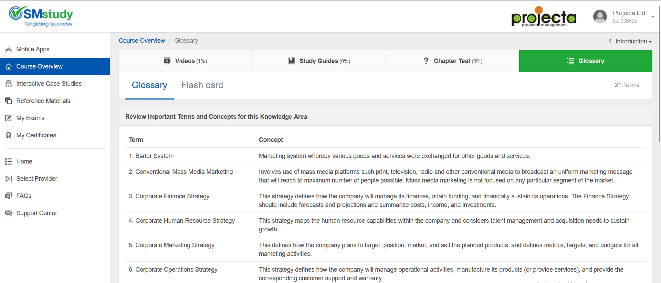Image resolution: width=661 pixels, height=283 pixels.
Task: Select the Chapter Test tab
Action: coord(452,61)
